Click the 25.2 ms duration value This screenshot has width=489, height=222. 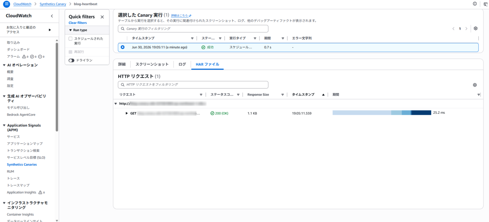coord(439,113)
